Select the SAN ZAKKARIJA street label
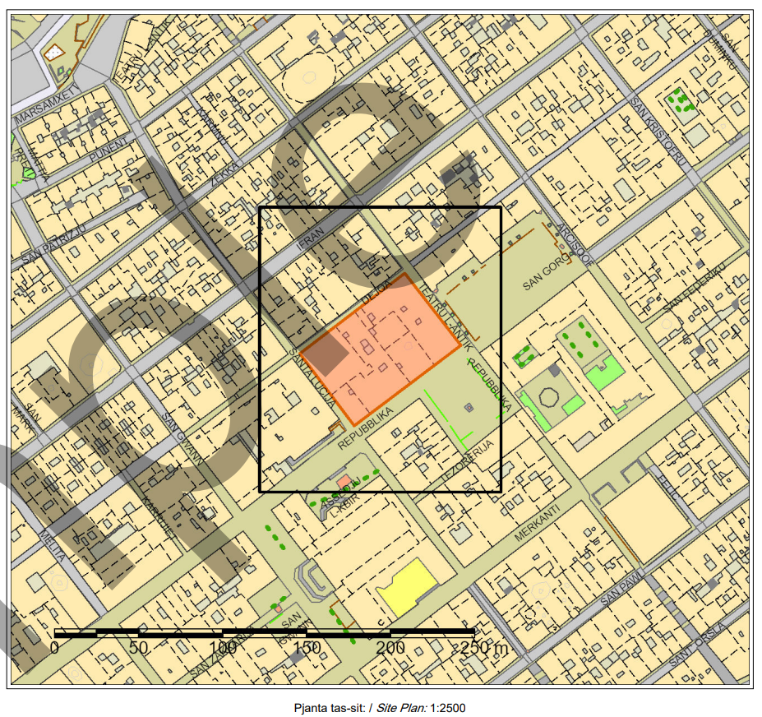The width and height of the screenshot is (762, 717). [223, 652]
